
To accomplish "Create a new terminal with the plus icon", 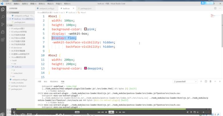I will tap(201, 81).
